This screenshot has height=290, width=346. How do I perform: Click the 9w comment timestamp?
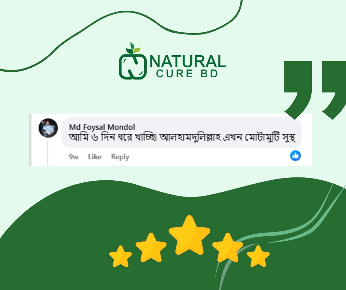pos(74,157)
